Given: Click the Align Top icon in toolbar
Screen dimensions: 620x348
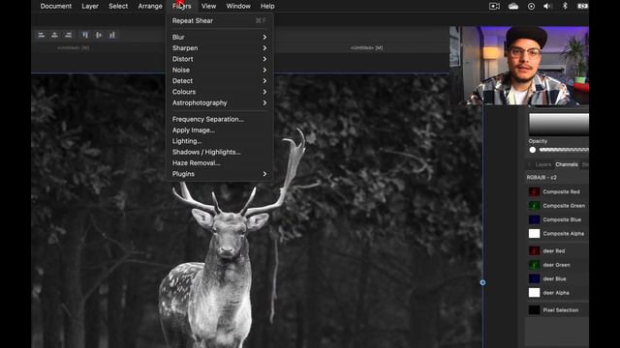Looking at the screenshot, I should tap(85, 35).
